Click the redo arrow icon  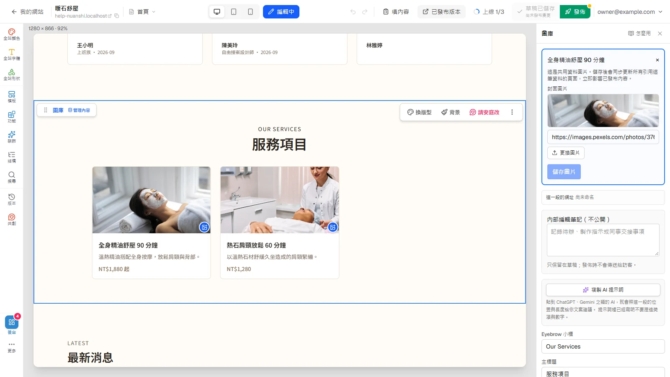(365, 12)
